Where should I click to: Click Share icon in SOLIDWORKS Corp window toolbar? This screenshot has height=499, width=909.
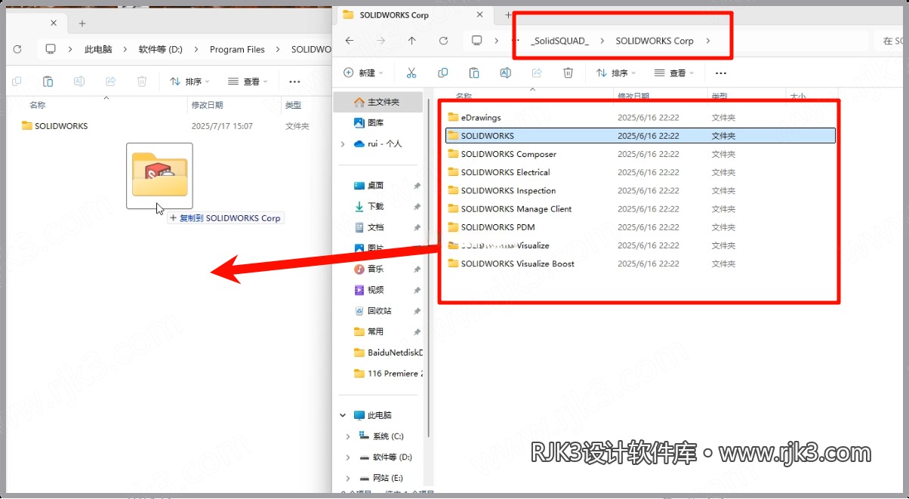[x=537, y=72]
